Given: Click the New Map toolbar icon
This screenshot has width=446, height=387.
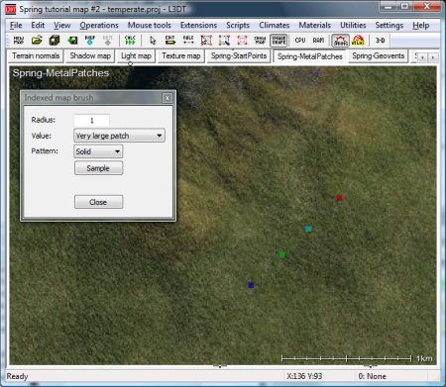Looking at the screenshot, I should (x=19, y=41).
